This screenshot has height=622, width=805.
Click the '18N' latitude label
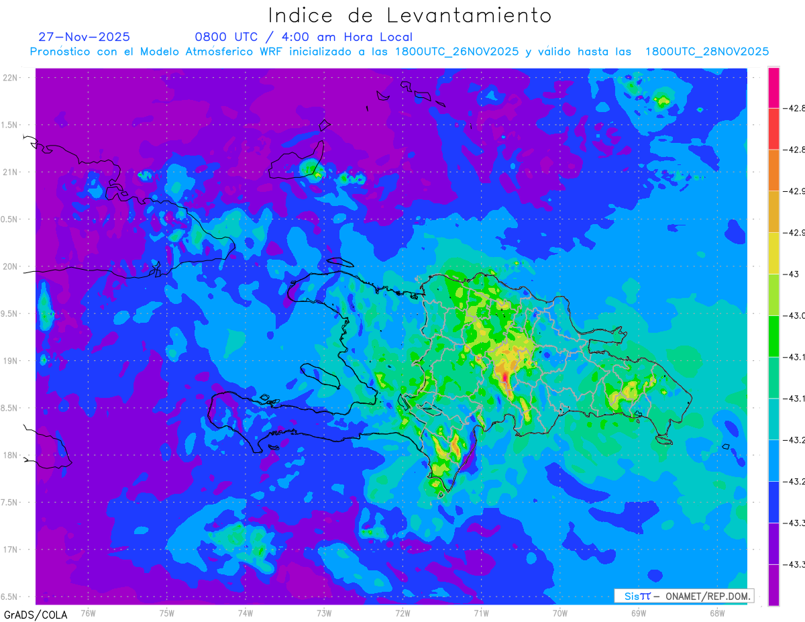(x=11, y=455)
